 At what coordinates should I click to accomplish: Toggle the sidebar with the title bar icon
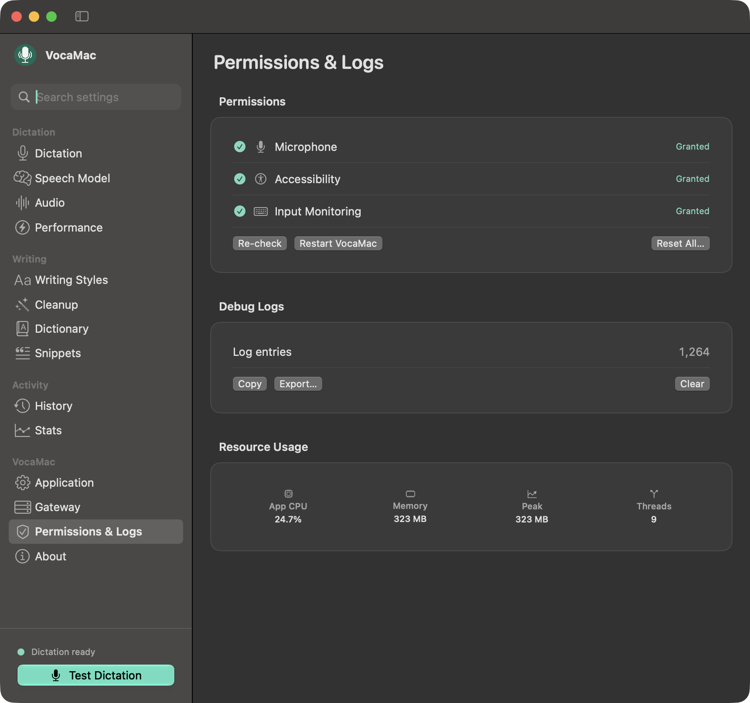click(x=82, y=17)
